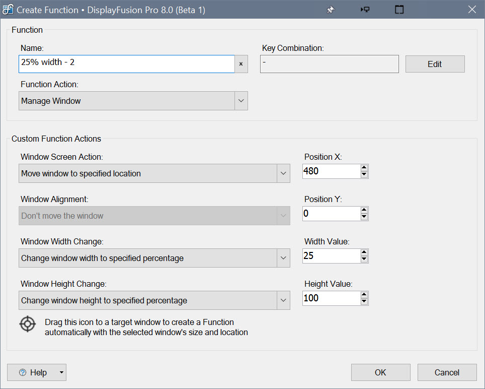Click the DisplayFusion app icon in title bar
Viewport: 485px width, 389px height.
[9, 10]
